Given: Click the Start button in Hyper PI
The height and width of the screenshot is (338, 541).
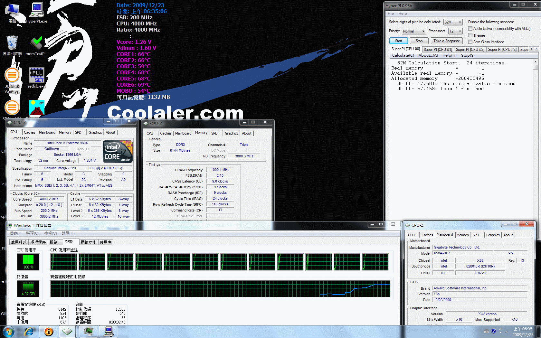Looking at the screenshot, I should click(399, 41).
